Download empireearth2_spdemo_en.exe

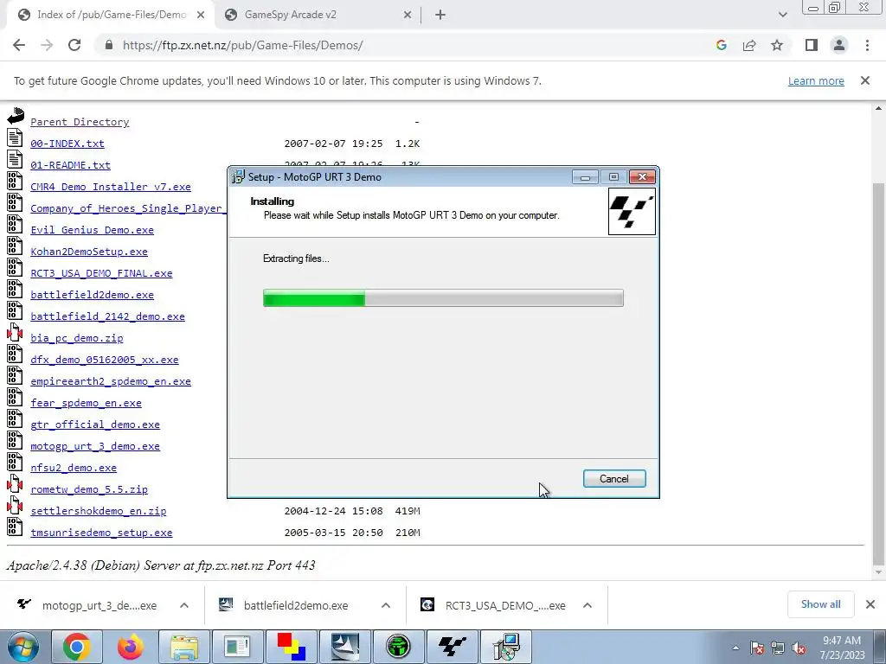111,381
